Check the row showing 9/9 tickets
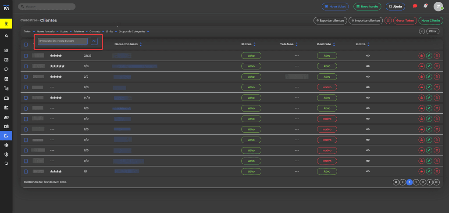Image resolution: width=449 pixels, height=213 pixels. 26,66
